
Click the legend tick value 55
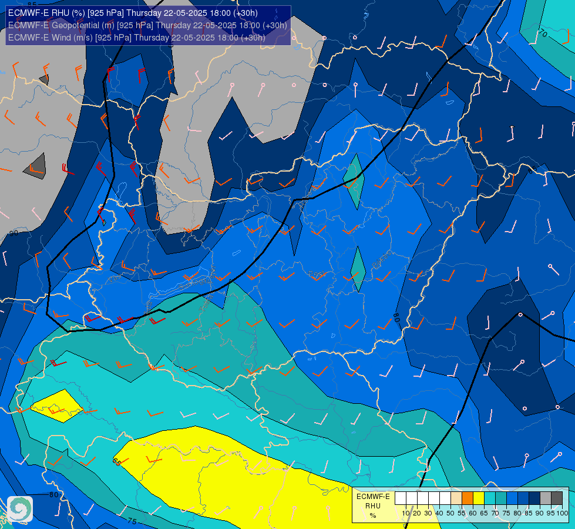pos(462,513)
